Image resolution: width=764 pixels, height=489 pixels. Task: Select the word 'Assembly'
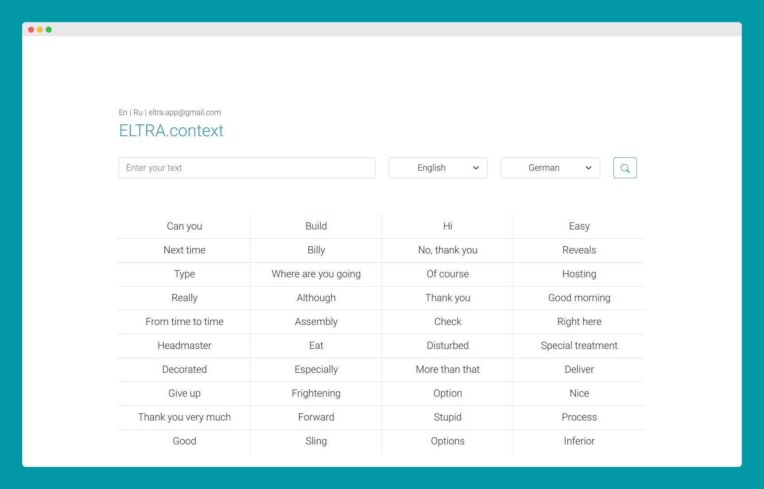[x=316, y=321]
